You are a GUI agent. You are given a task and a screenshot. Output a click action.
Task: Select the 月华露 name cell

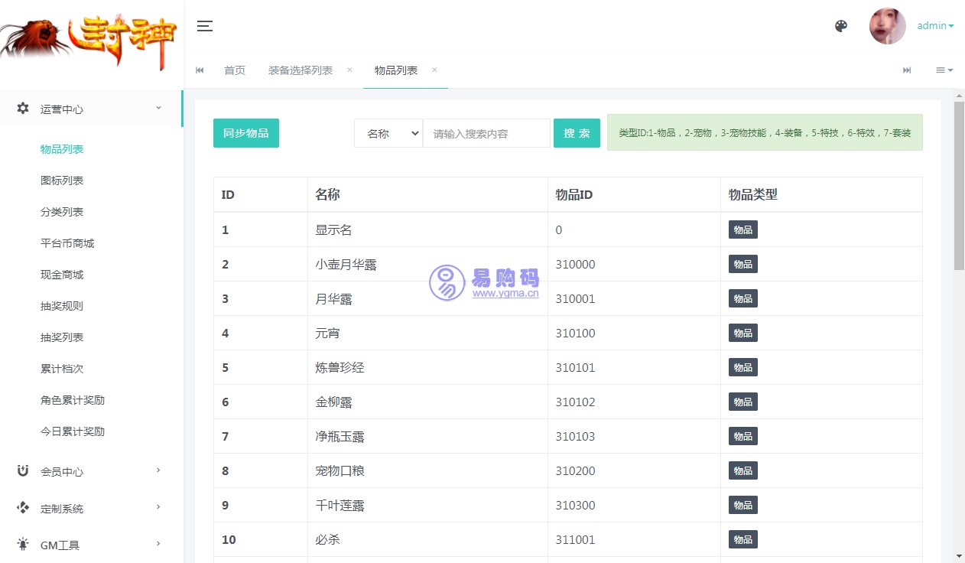click(x=427, y=298)
